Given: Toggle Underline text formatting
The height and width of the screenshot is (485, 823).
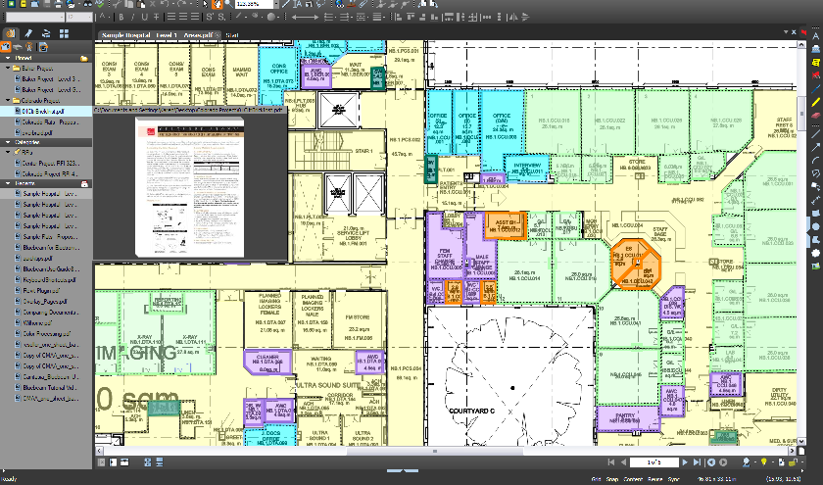Looking at the screenshot, I should (144, 17).
